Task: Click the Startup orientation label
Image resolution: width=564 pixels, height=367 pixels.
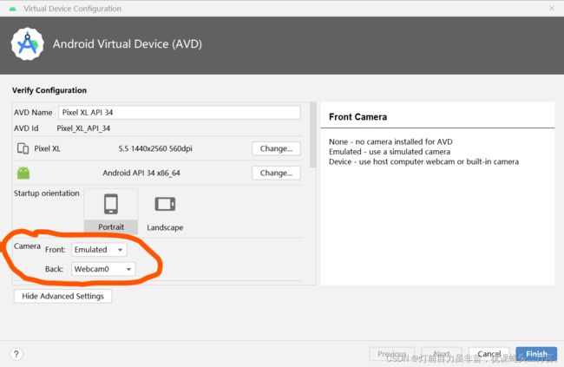Action: pyautogui.click(x=46, y=193)
